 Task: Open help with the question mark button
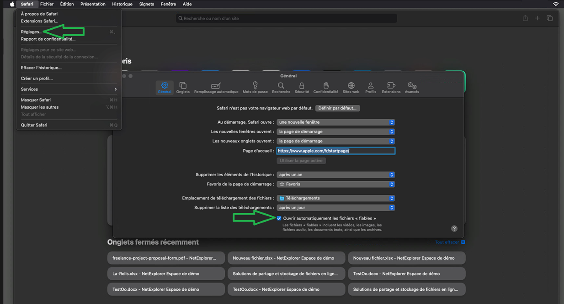pos(454,229)
